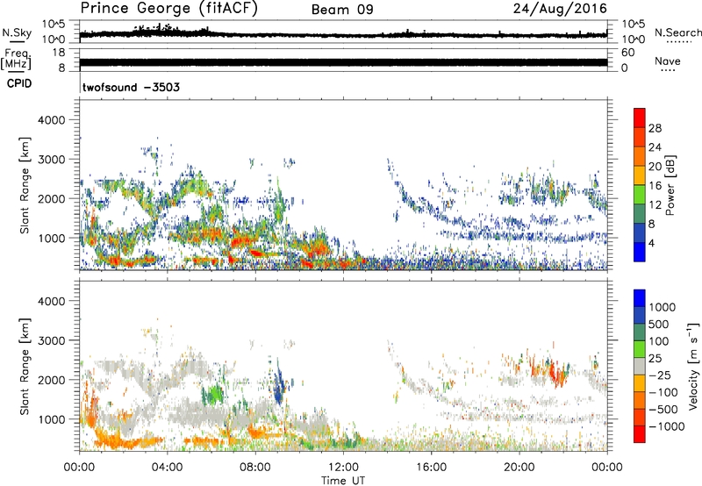Click the '12' label on power colorbar
The height and width of the screenshot is (486, 702).
pyautogui.click(x=655, y=205)
